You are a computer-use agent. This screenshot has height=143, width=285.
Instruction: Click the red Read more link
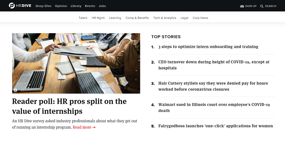pyautogui.click(x=84, y=127)
